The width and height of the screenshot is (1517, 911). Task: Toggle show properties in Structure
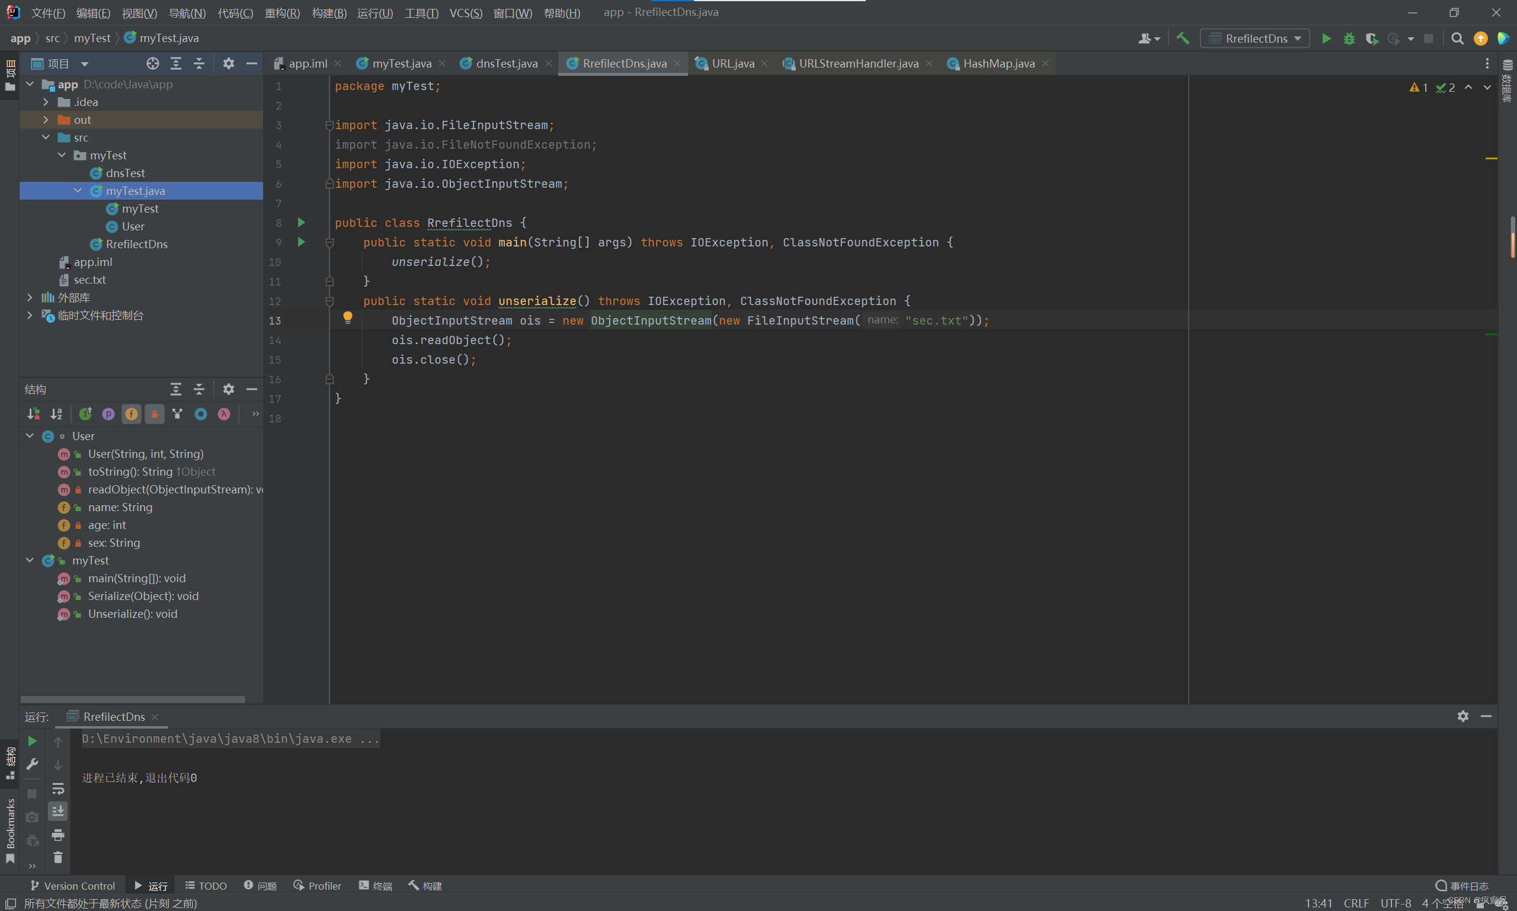(108, 414)
